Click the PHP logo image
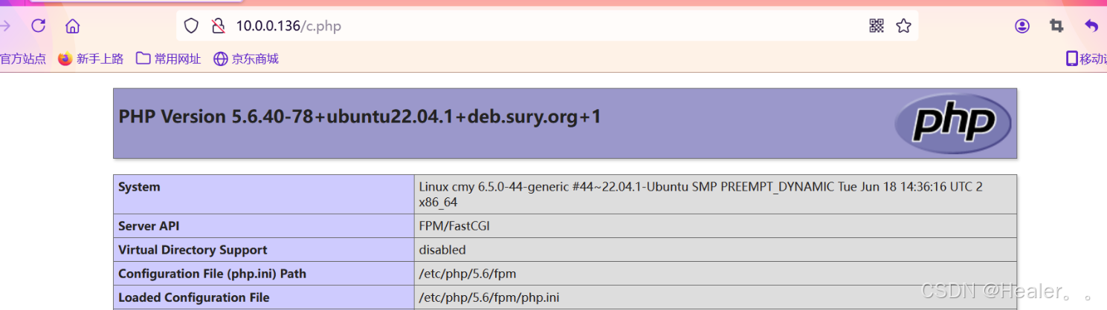The image size is (1107, 310). point(954,122)
